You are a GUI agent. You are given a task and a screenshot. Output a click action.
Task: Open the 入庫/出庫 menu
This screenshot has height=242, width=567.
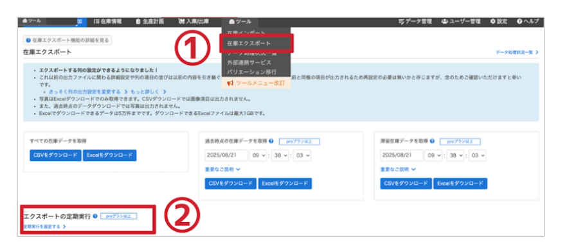pyautogui.click(x=194, y=22)
